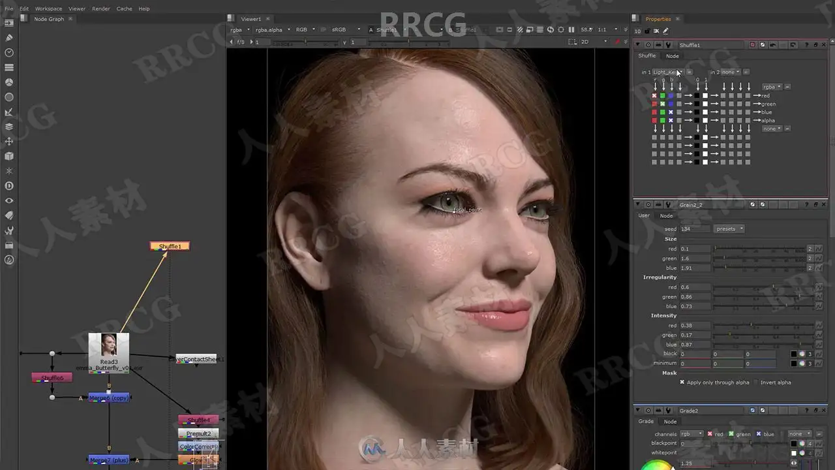
Task: Open the MetaData nodes tag icon
Action: point(9,215)
